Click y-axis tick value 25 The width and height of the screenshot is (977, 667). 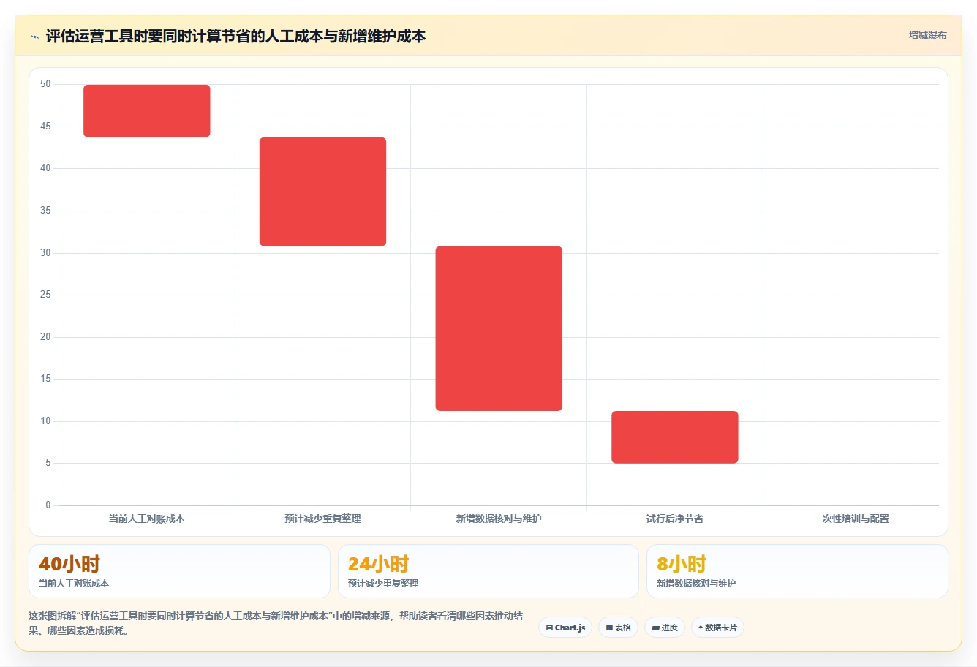click(x=45, y=295)
